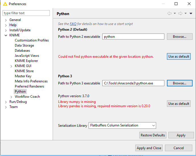The height and width of the screenshot is (156, 196).
Task: Select Databases preference page
Action: point(23,51)
